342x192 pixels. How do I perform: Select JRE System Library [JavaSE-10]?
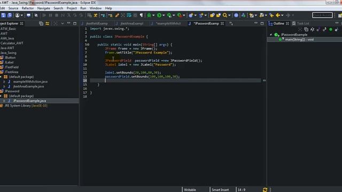[x=26, y=106]
